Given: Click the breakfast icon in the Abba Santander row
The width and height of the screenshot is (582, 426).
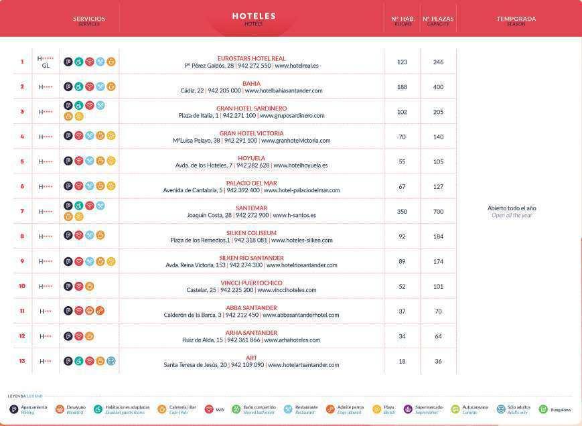Looking at the screenshot, I should [x=90, y=311].
